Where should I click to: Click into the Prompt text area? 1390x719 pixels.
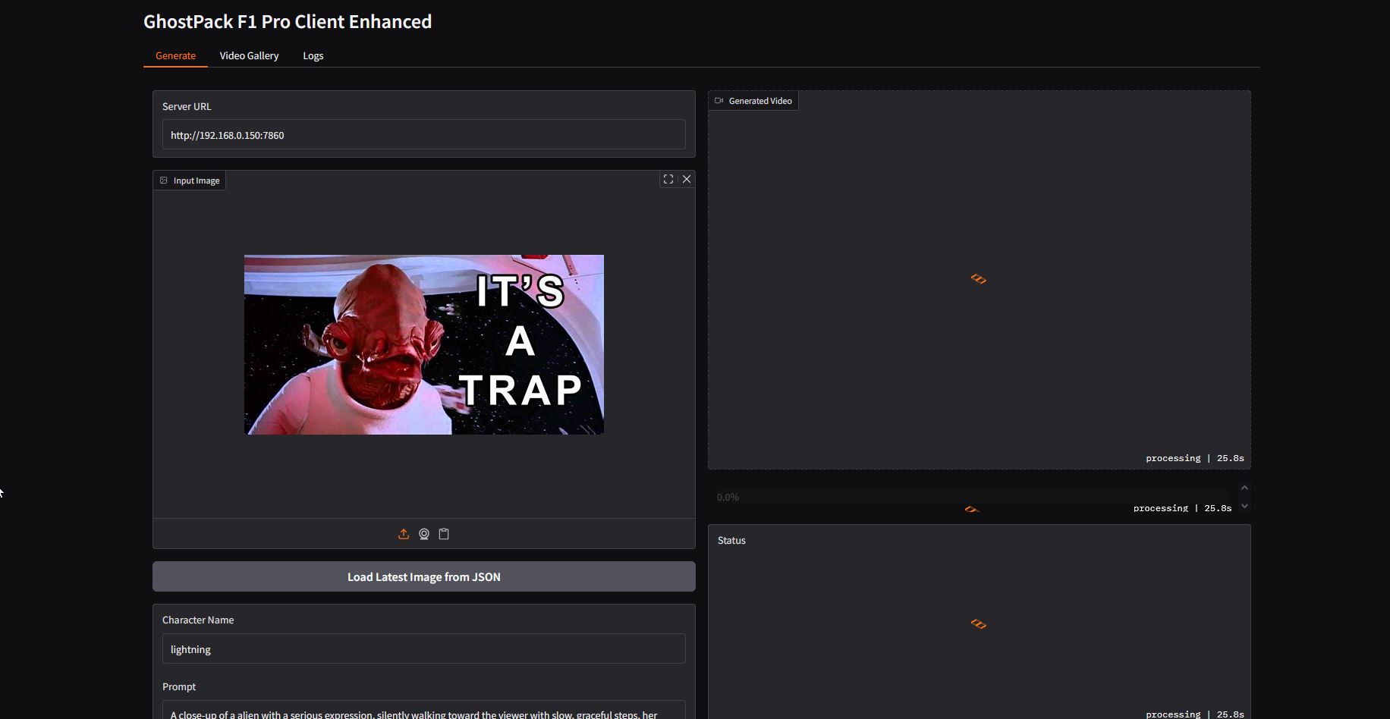423,711
